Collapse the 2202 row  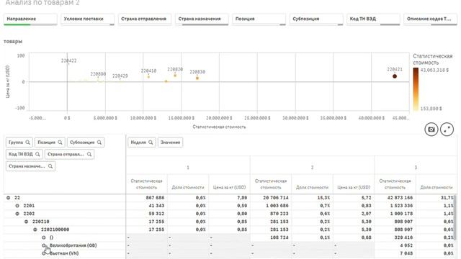17,214
